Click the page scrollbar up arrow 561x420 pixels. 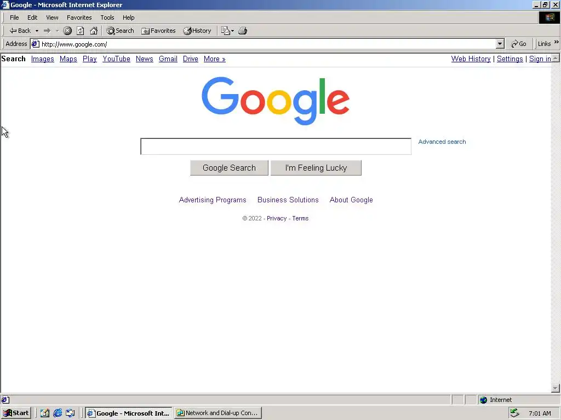click(556, 58)
